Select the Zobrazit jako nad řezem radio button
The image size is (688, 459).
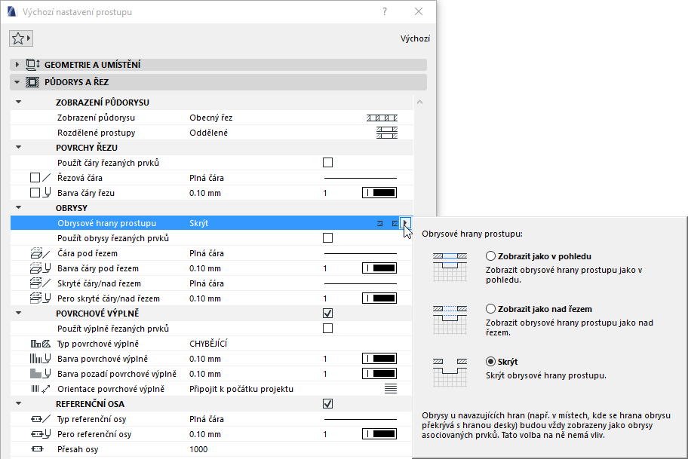(490, 308)
